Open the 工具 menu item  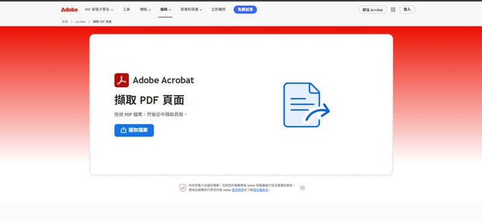[x=126, y=10]
